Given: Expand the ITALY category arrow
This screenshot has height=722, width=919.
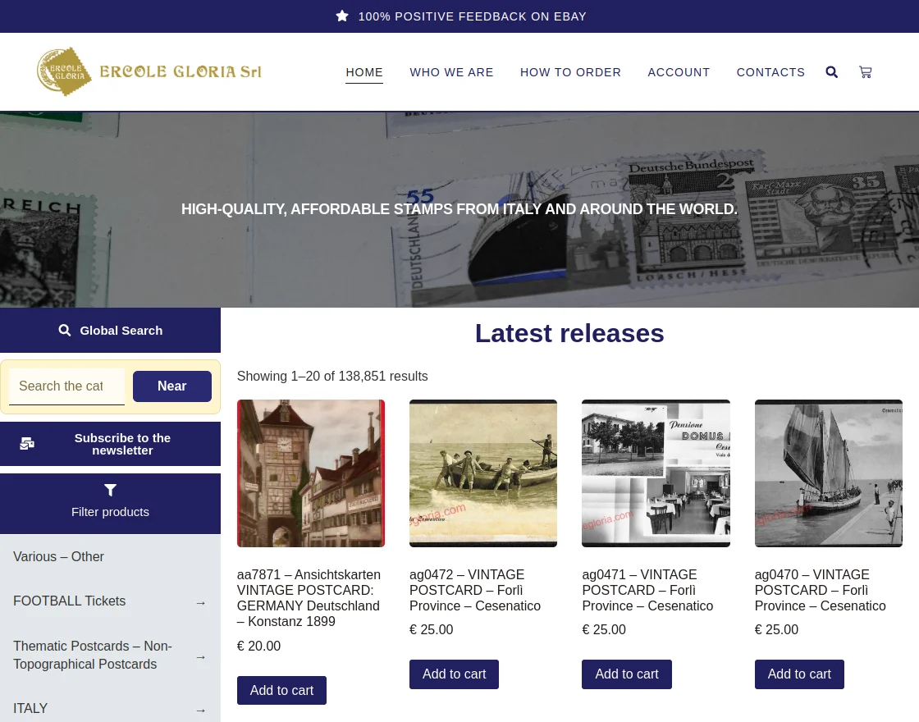Looking at the screenshot, I should click(200, 710).
